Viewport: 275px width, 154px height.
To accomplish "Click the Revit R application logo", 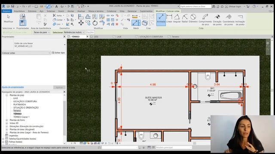I will pyautogui.click(x=3, y=6).
